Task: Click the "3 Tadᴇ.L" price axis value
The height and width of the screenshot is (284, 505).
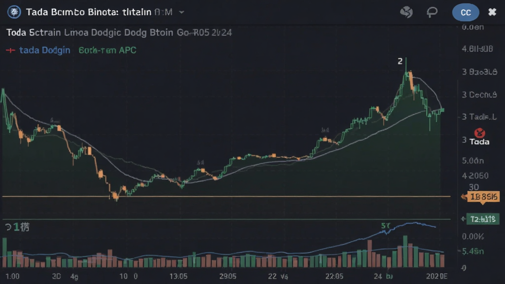Action: point(479,117)
